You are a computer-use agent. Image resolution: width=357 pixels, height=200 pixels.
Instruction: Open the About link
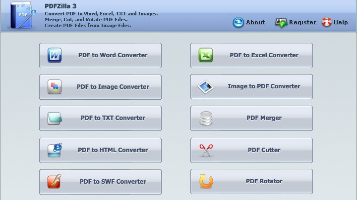point(255,22)
